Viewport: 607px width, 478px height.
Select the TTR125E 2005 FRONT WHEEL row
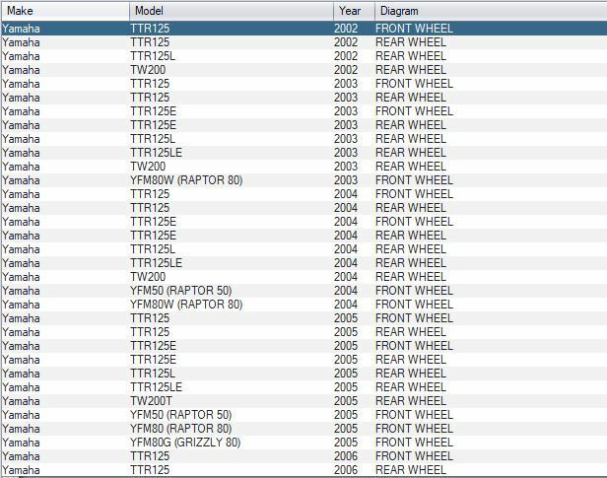[304, 346]
